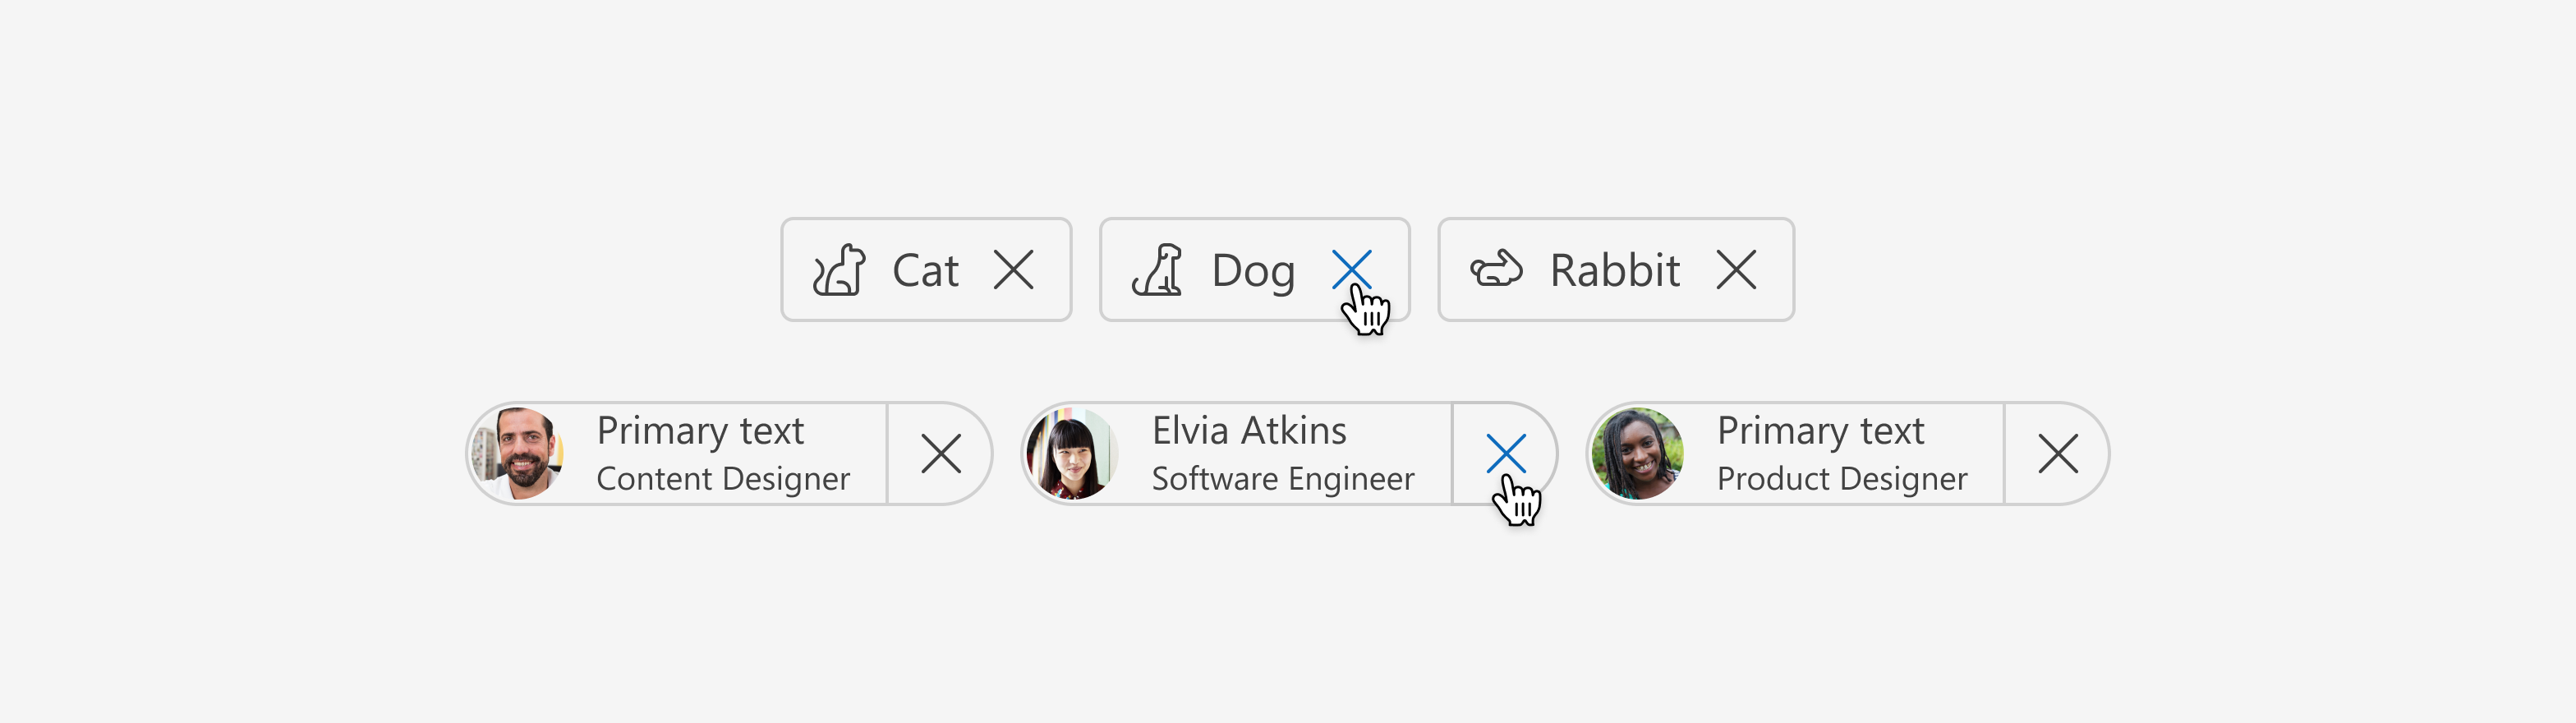The width and height of the screenshot is (2576, 723).
Task: Dismiss the Elvia Atkins tag
Action: (x=1506, y=454)
